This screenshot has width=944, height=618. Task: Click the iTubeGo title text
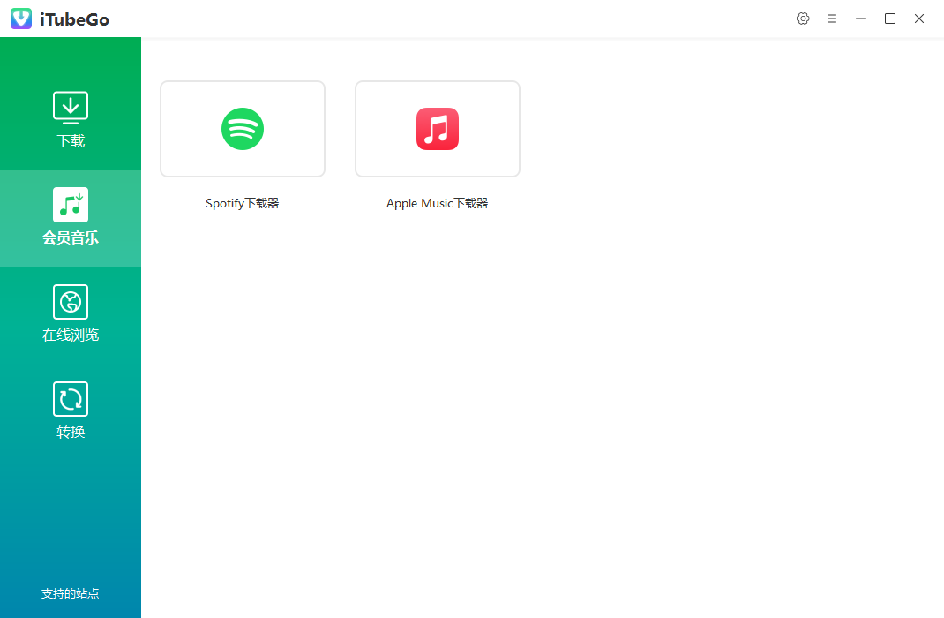tap(75, 19)
